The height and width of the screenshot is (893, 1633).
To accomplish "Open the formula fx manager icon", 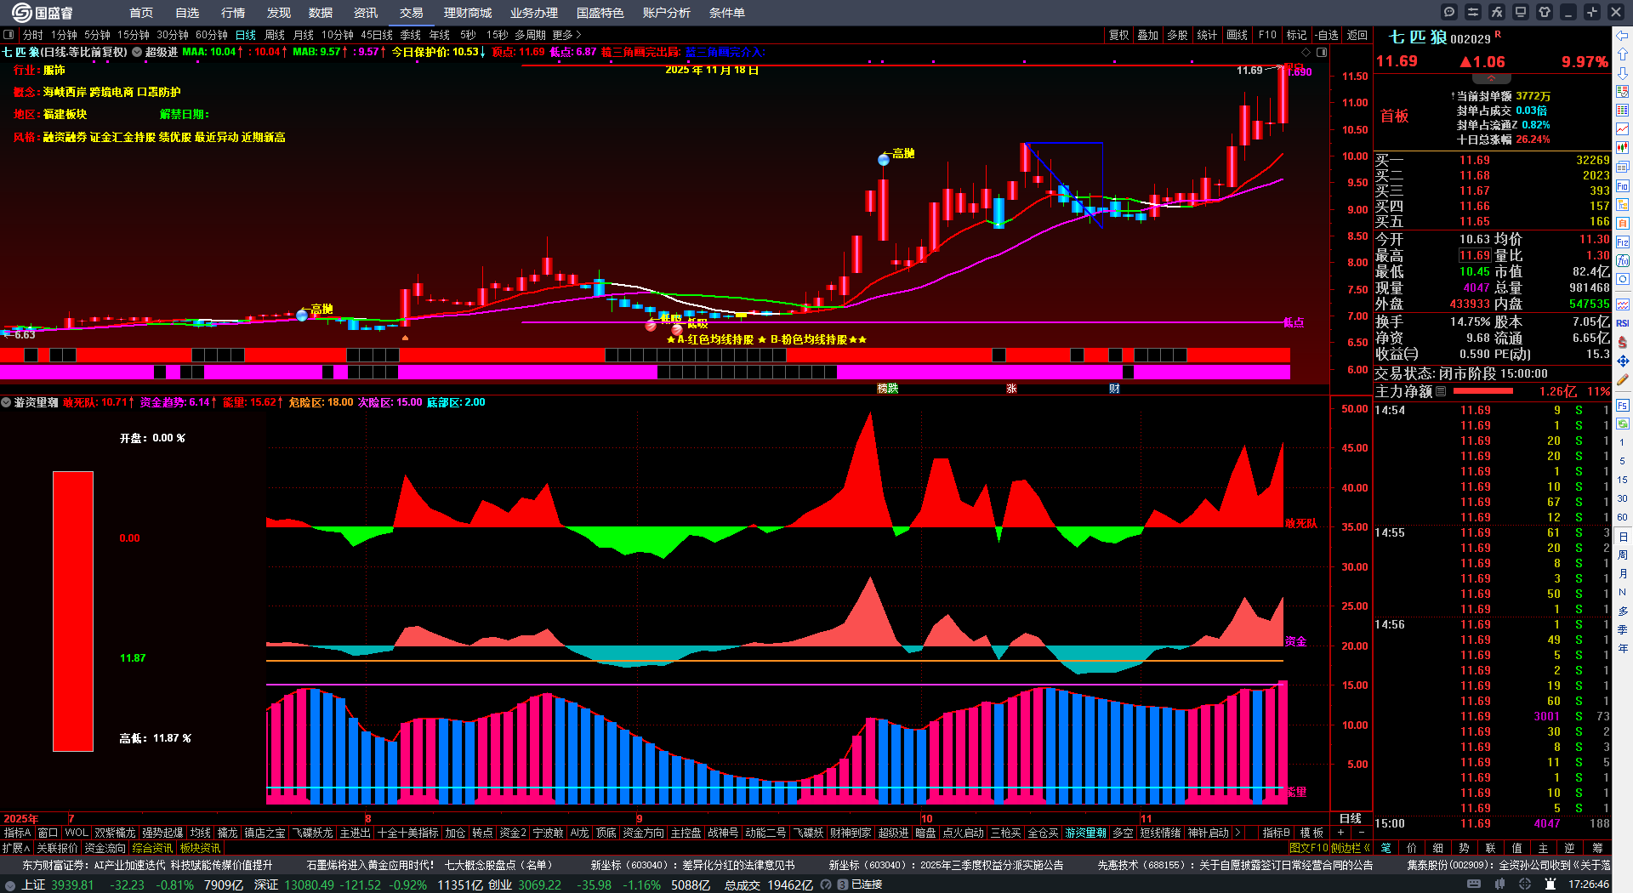I will [x=1497, y=12].
